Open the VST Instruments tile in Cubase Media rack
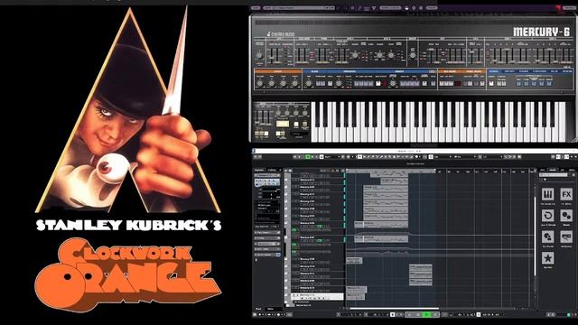578x325 pixels. click(x=548, y=194)
